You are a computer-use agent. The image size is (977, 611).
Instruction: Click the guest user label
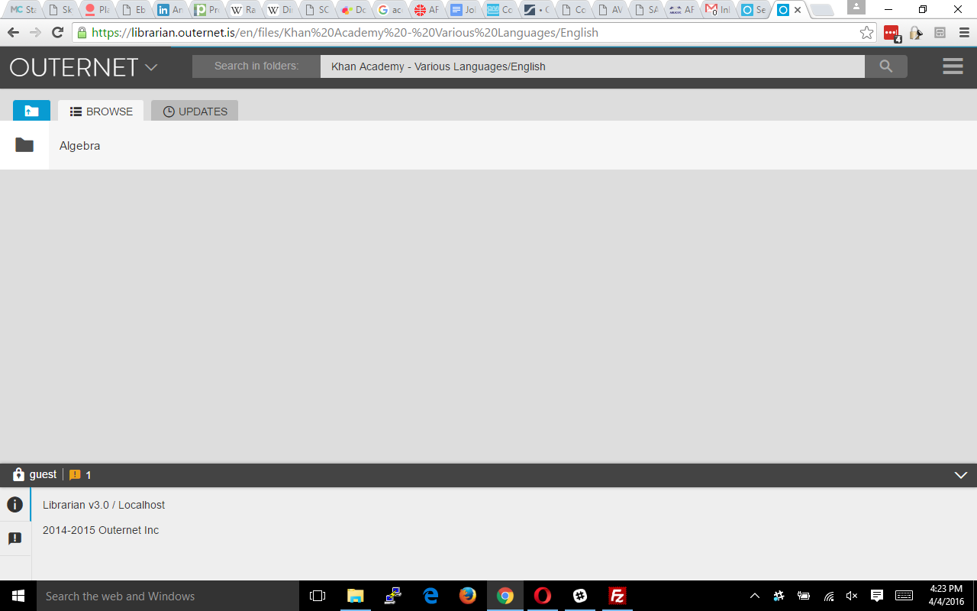coord(43,474)
